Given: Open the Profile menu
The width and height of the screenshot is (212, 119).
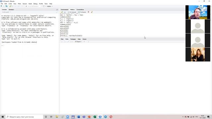Looking at the screenshot, I should (x=41, y=4).
